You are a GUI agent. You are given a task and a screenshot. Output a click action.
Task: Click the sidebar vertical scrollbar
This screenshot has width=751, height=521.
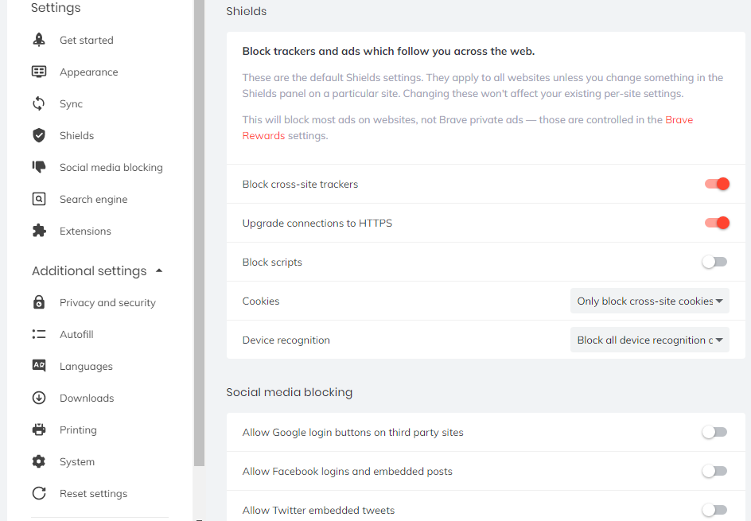[x=199, y=233]
